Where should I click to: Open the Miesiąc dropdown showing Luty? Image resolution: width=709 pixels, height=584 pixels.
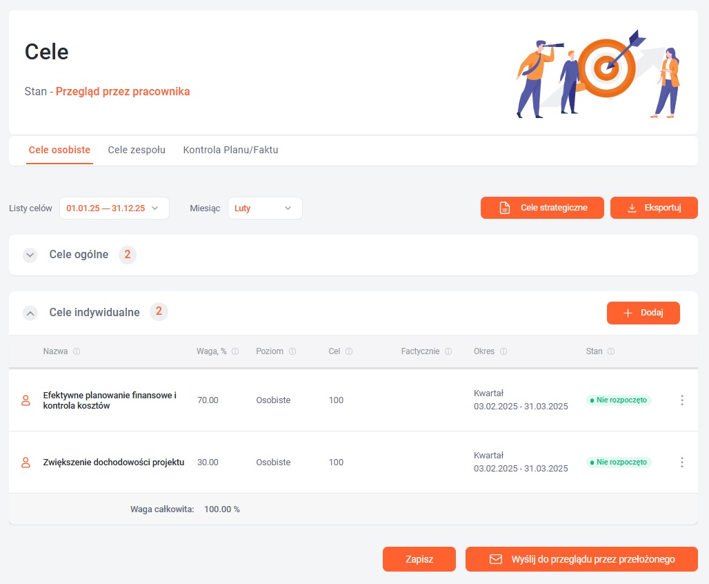point(265,208)
